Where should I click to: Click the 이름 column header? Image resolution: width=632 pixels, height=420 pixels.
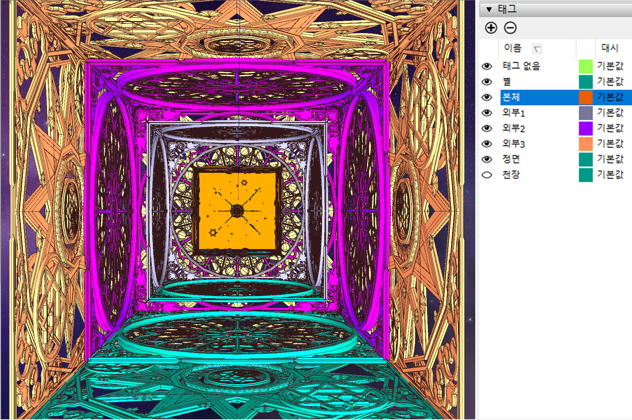coord(513,48)
